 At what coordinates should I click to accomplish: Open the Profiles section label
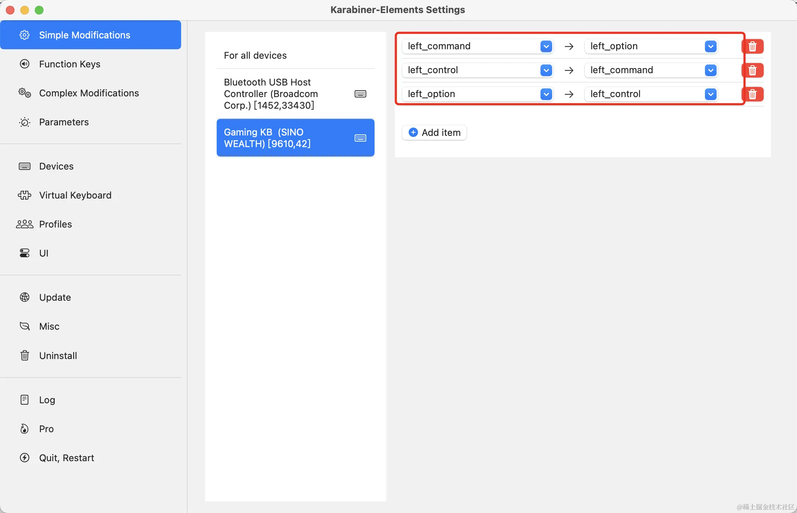click(55, 224)
